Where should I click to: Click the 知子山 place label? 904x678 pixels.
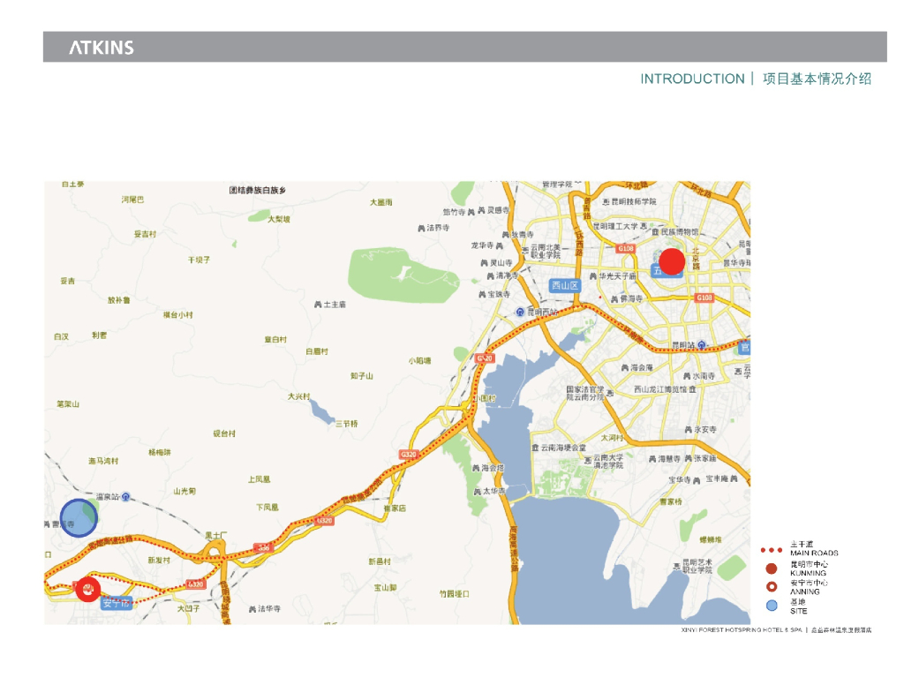tap(361, 376)
